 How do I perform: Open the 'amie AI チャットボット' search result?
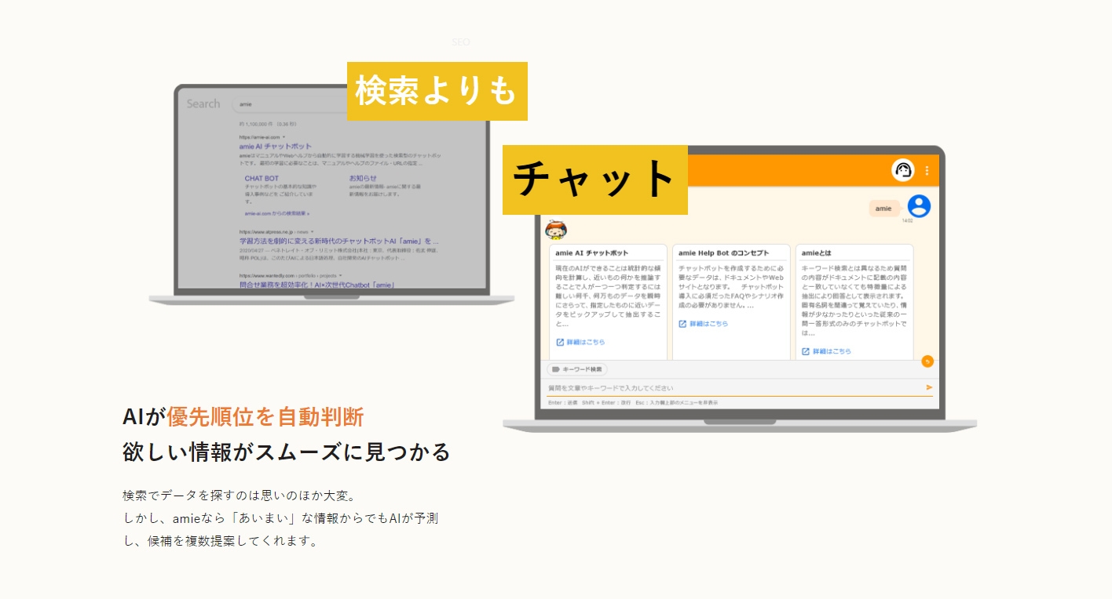pos(276,147)
